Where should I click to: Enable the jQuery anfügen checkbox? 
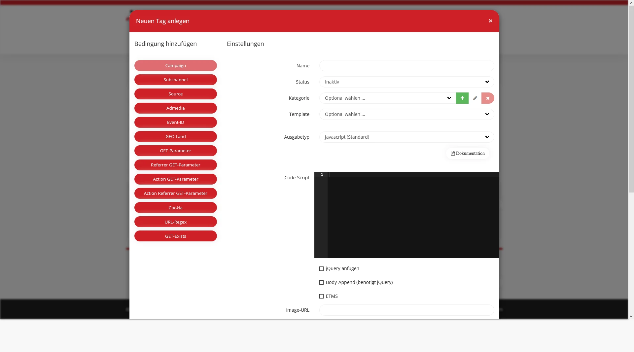[x=321, y=269]
